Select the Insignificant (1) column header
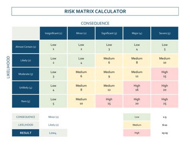190x146 pixels. tap(53, 33)
